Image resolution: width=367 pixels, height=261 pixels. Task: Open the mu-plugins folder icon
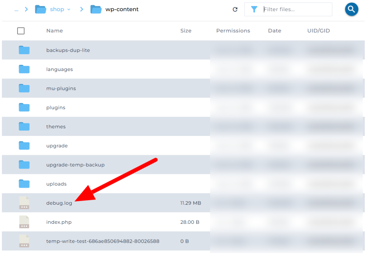click(x=24, y=88)
